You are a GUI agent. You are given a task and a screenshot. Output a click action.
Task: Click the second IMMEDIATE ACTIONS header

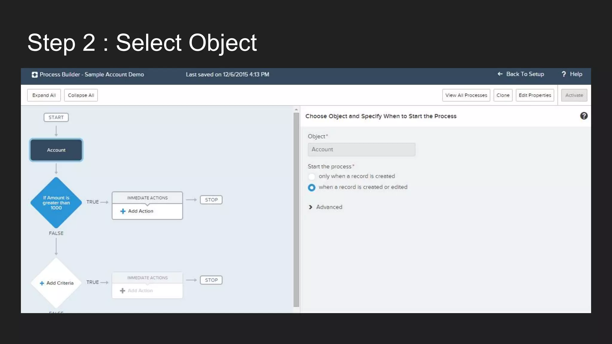[147, 278]
